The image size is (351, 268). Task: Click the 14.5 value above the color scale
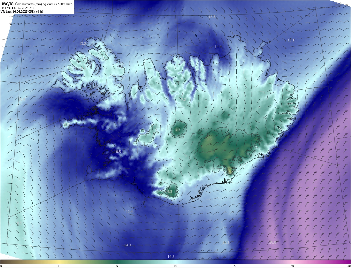tap(171, 257)
